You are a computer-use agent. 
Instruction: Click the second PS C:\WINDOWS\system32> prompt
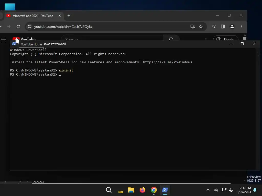34,75
